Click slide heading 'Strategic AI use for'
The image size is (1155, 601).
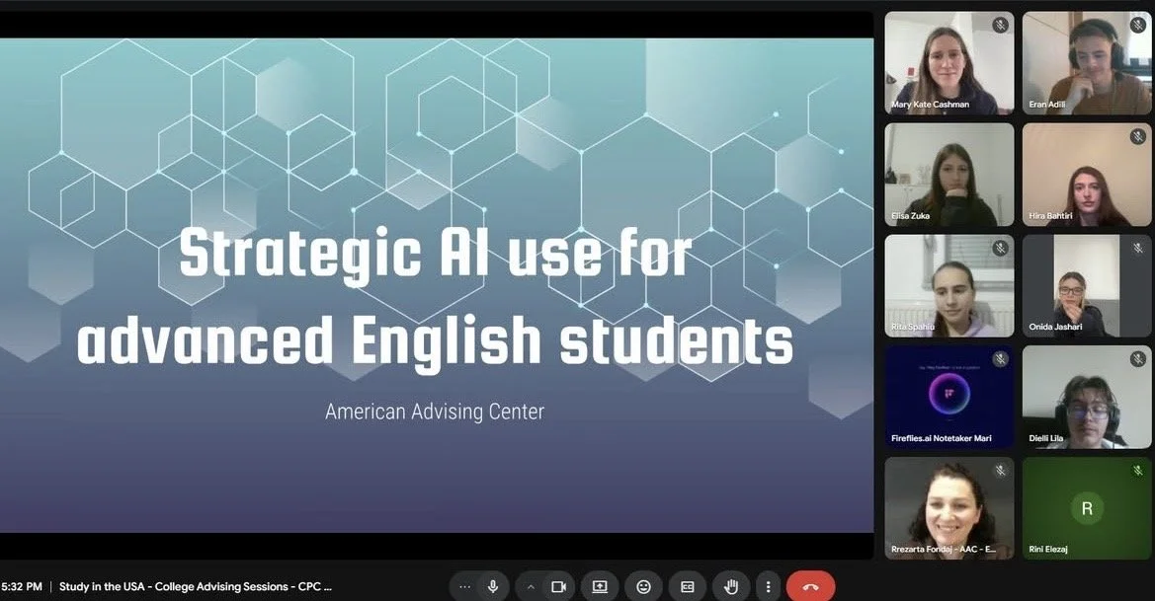(x=436, y=253)
